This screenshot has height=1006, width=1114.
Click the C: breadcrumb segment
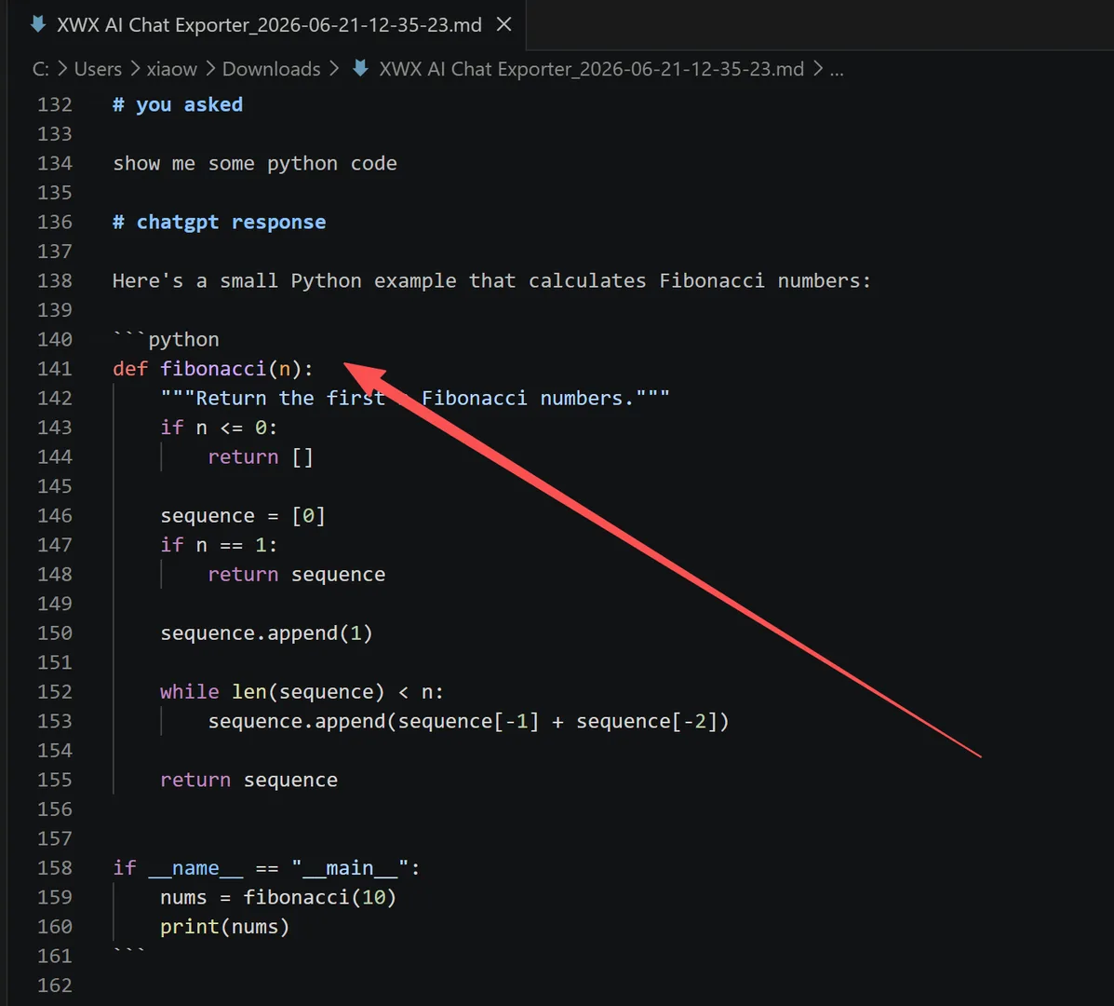point(41,69)
